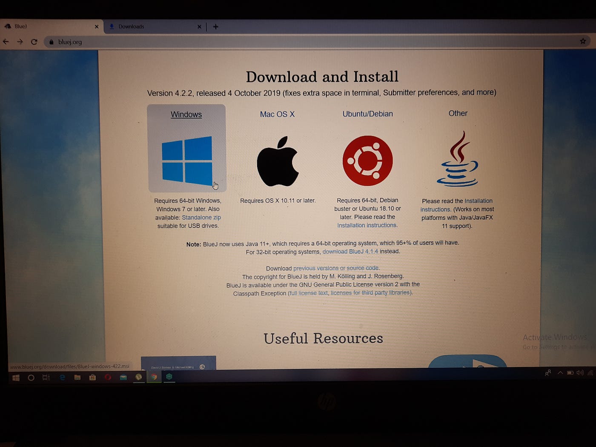Click the Ubuntu/Debian circle-of-friends icon
This screenshot has height=447, width=596.
tap(367, 161)
